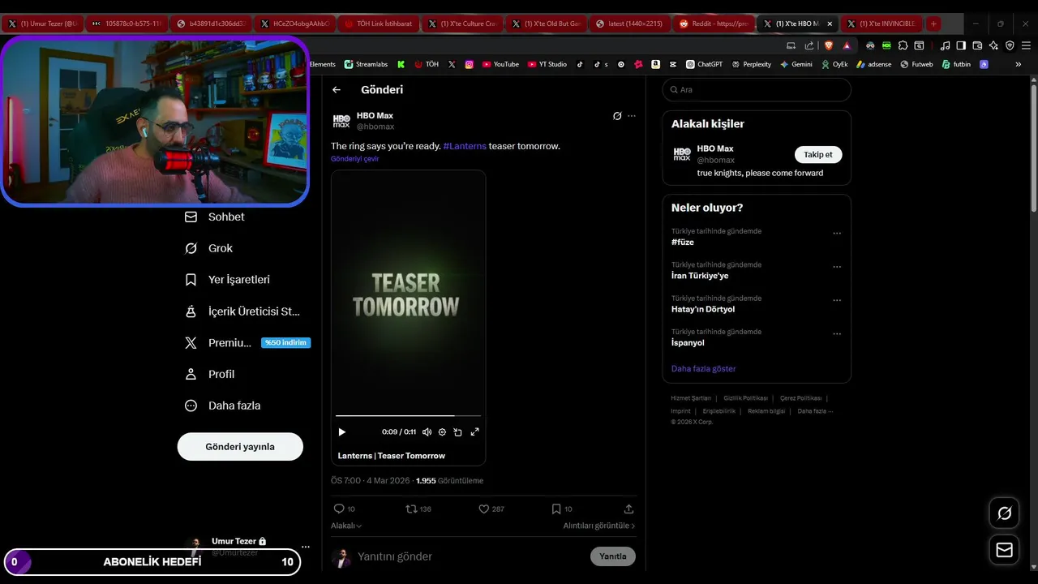Viewport: 1038px width, 584px height.
Task: Open the ChatGPT bookmark
Action: (x=704, y=64)
